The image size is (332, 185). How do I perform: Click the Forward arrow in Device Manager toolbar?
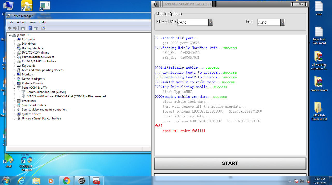(15, 28)
